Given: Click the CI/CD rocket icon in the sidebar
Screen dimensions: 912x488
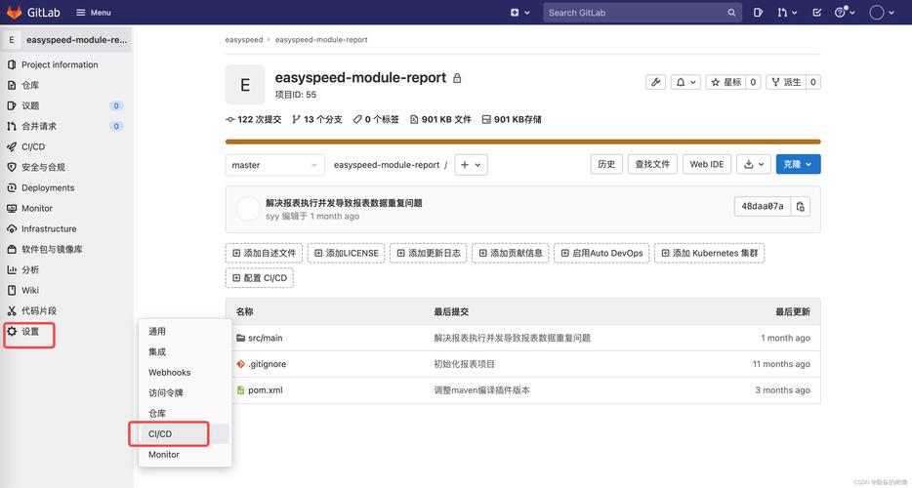Looking at the screenshot, I should coord(12,146).
